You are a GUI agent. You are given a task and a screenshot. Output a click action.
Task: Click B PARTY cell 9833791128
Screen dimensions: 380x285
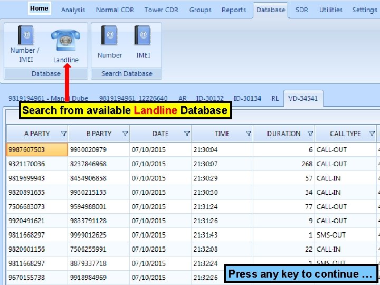coord(99,221)
